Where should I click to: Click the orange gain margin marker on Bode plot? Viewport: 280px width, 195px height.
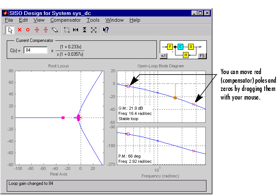pyautogui.click(x=175, y=98)
